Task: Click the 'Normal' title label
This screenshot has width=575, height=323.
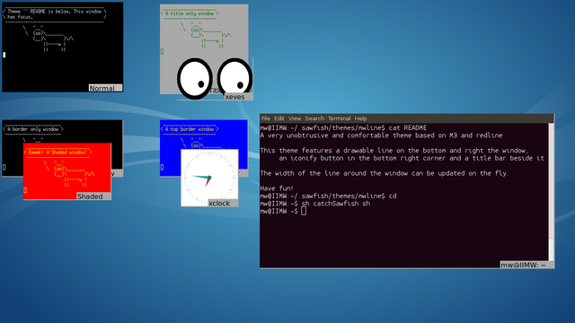Action: point(105,88)
